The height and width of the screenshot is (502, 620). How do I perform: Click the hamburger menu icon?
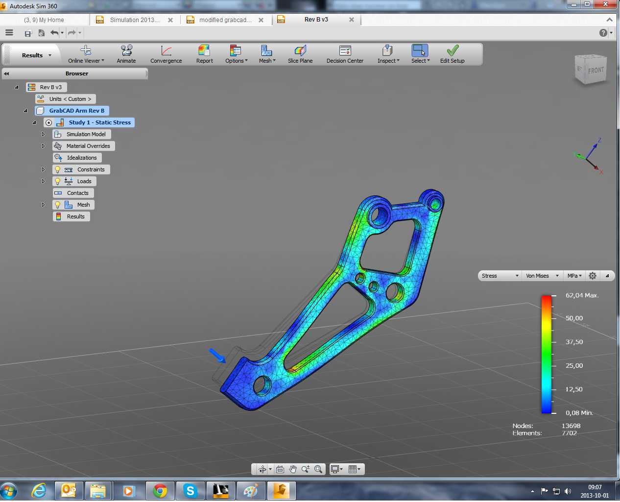point(9,33)
